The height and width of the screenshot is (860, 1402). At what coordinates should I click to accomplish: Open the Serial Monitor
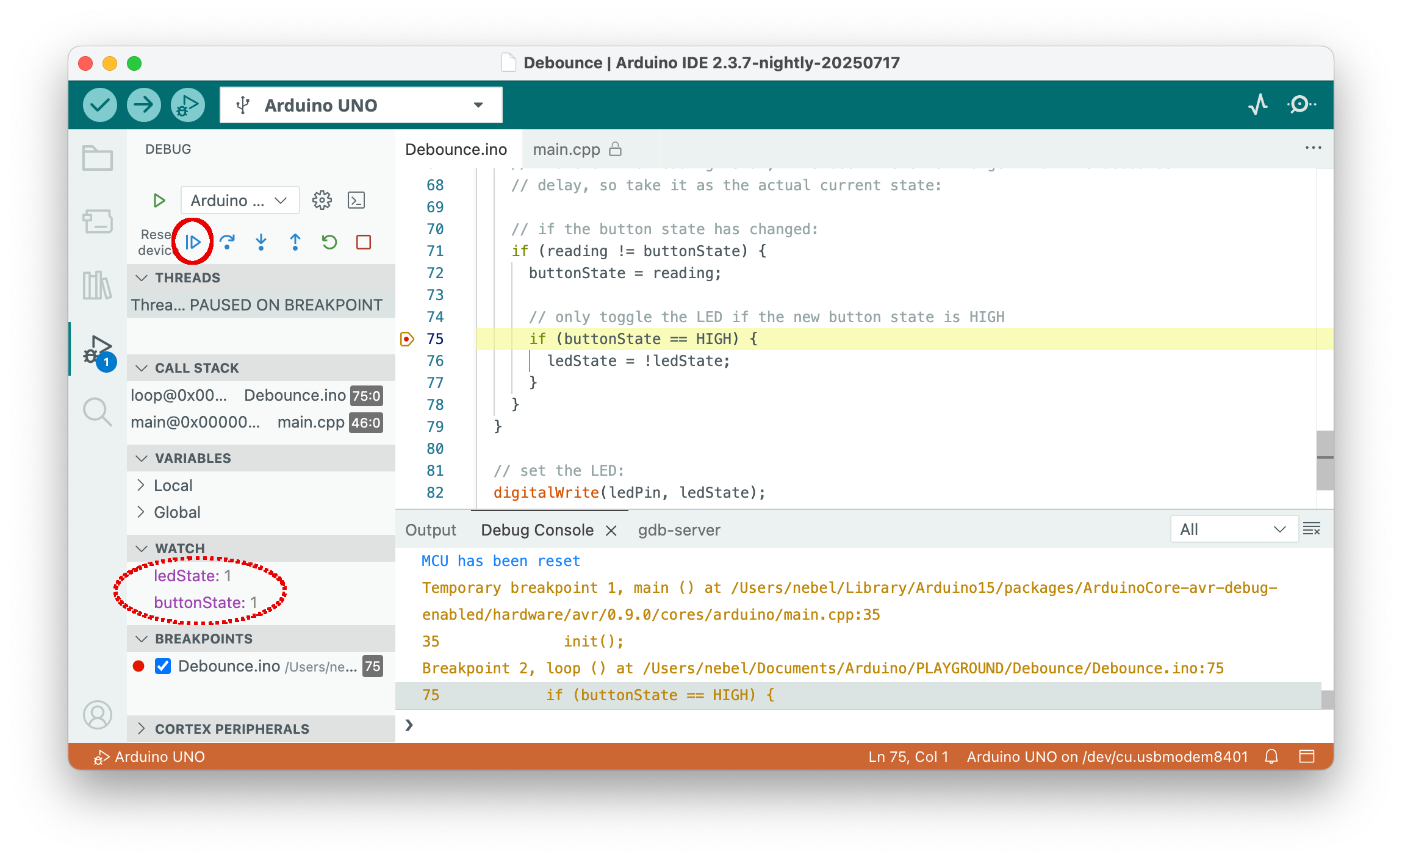point(1301,105)
